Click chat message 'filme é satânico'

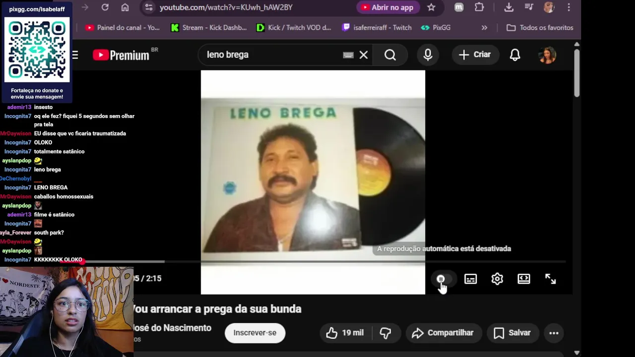click(x=54, y=215)
